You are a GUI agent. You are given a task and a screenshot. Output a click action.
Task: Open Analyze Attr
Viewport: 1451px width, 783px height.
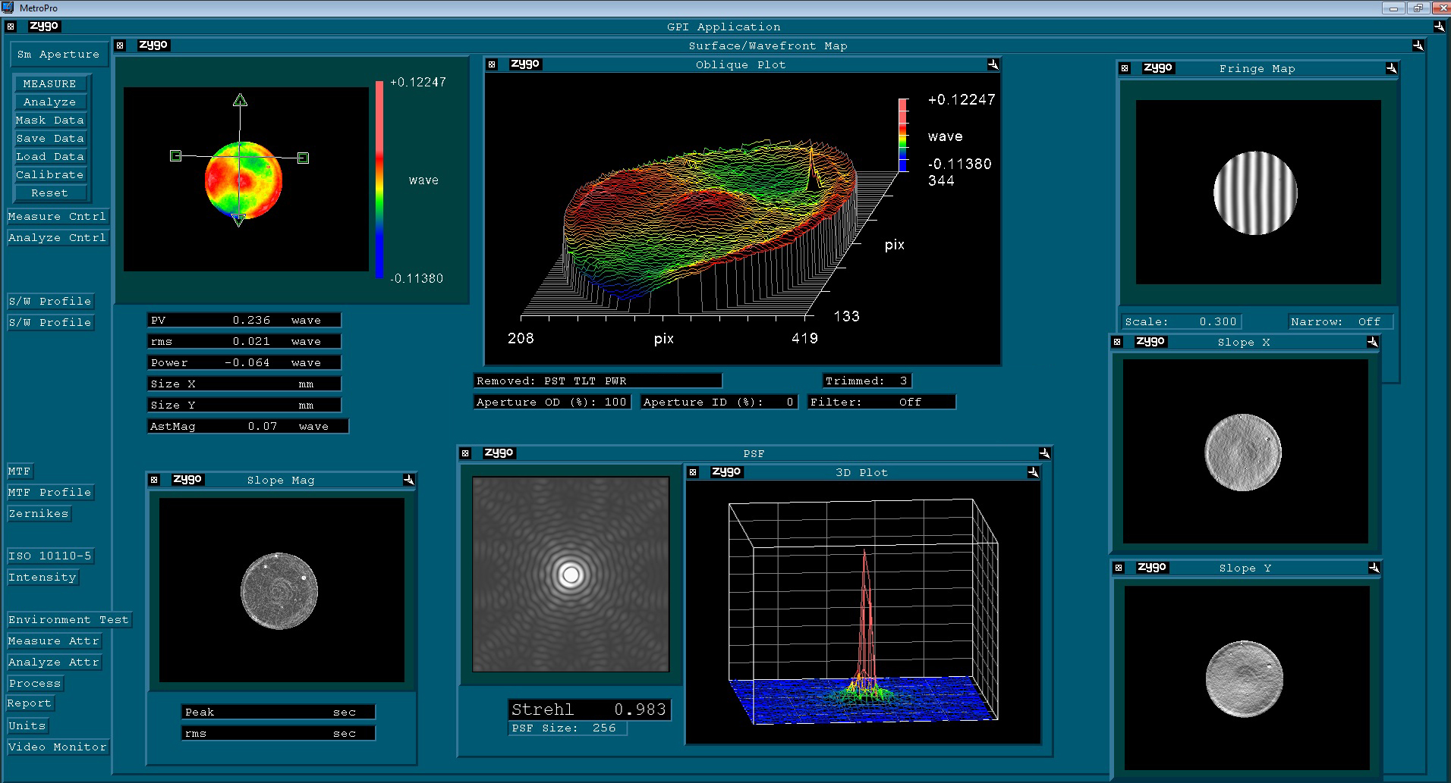(x=54, y=662)
